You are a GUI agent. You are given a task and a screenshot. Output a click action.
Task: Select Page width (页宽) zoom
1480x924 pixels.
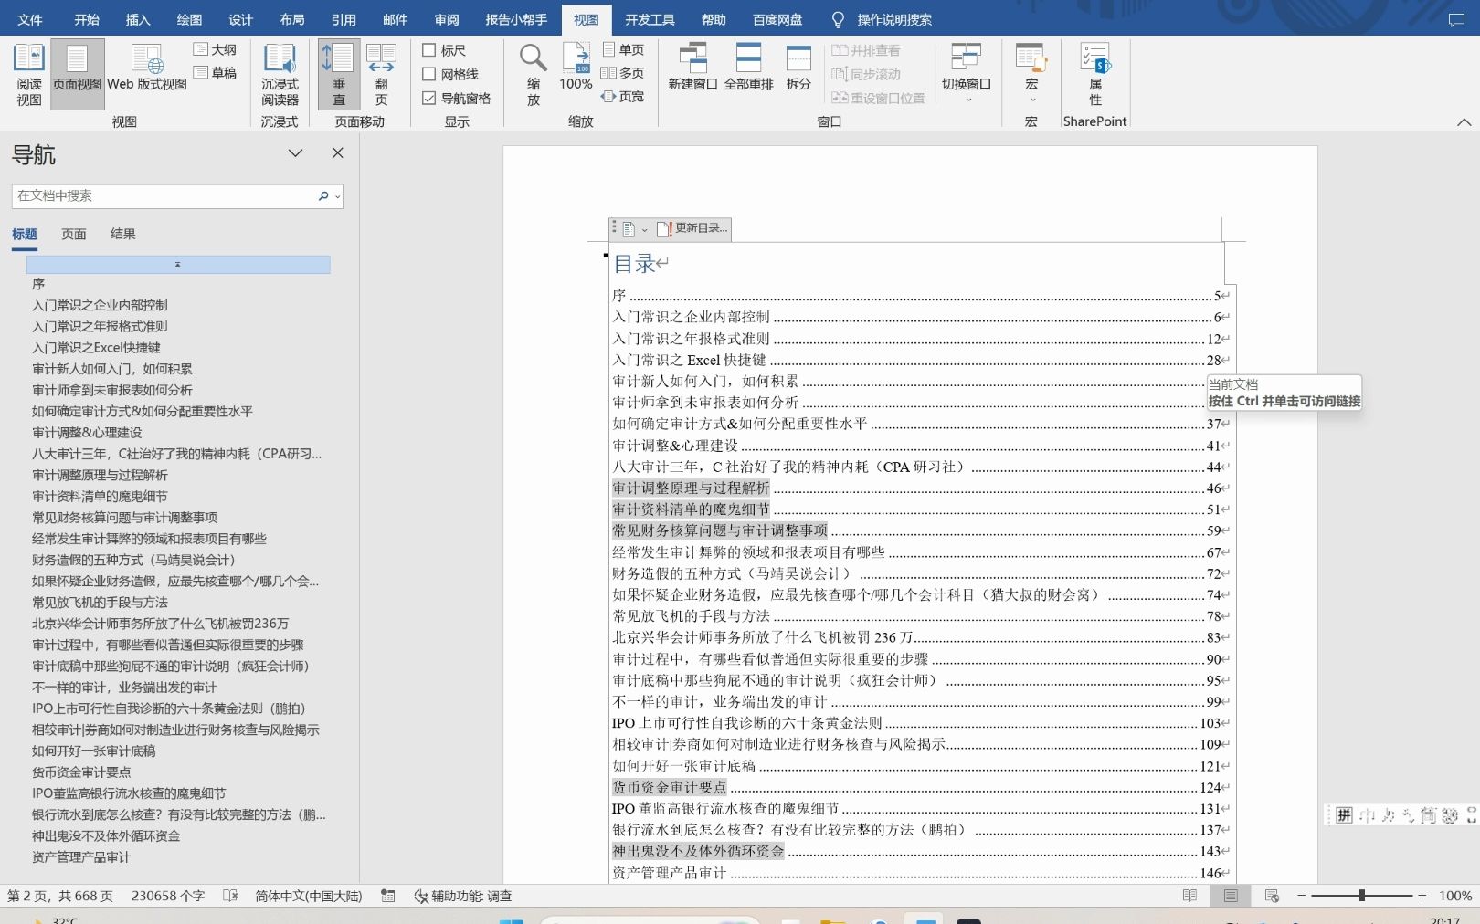(623, 96)
